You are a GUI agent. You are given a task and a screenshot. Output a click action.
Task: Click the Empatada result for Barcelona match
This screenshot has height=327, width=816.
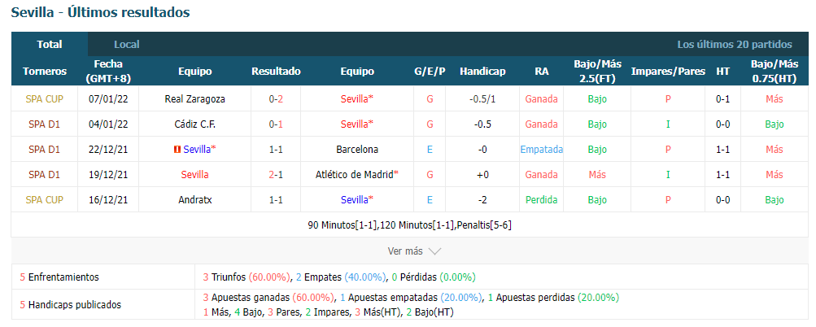click(541, 150)
